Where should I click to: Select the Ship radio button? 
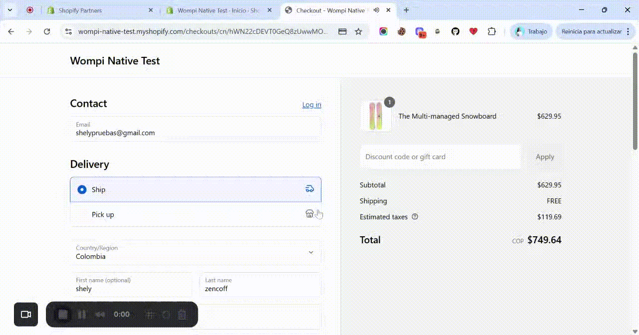[81, 189]
